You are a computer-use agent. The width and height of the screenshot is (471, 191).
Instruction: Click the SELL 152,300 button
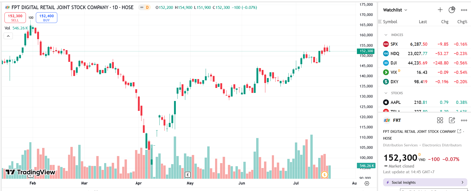pyautogui.click(x=15, y=17)
